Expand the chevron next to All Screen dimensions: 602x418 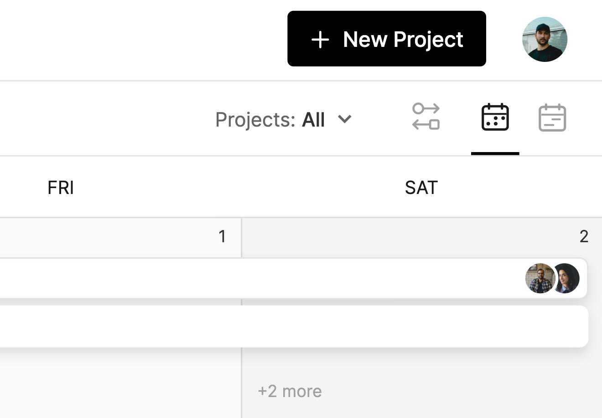[x=345, y=119]
